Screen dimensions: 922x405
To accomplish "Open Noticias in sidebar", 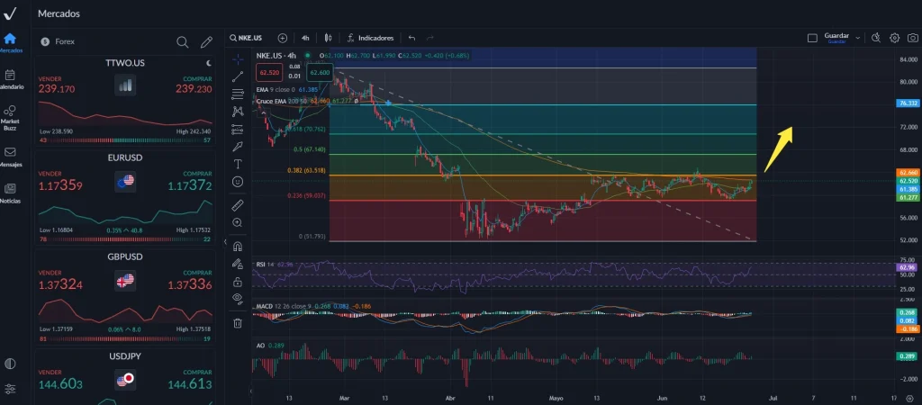I will pos(9,193).
